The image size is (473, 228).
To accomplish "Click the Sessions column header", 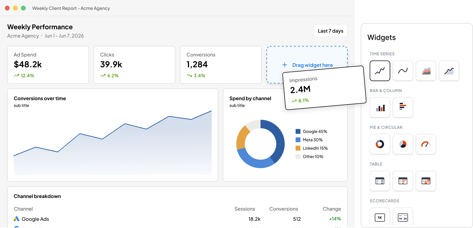I will (x=245, y=209).
